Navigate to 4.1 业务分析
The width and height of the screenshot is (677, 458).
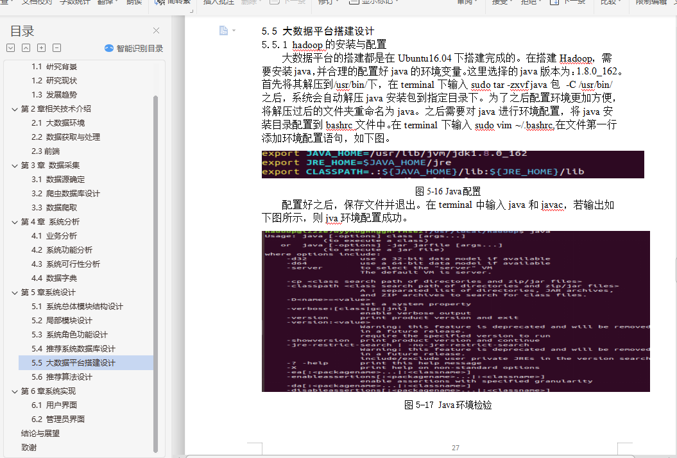tap(54, 236)
